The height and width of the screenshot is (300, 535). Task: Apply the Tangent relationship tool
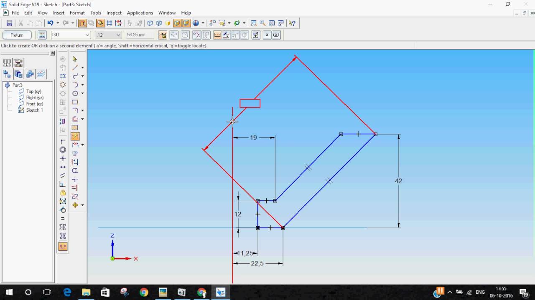pos(63,210)
